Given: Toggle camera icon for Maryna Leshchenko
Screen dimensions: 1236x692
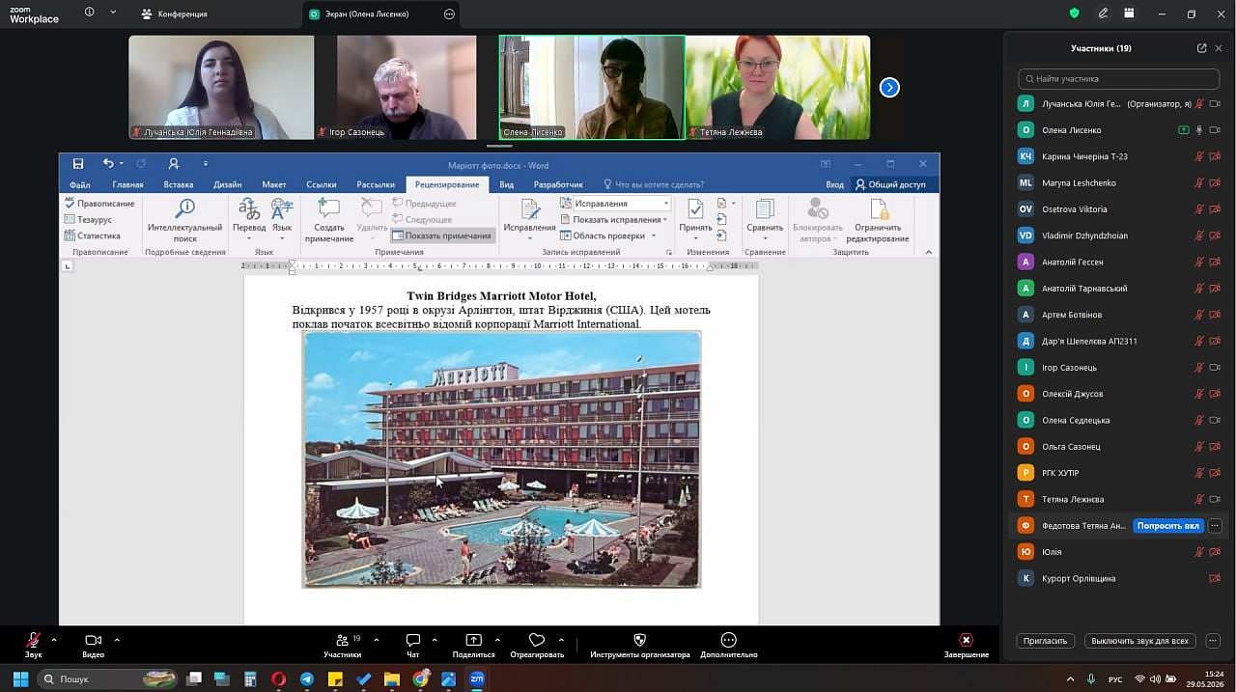Looking at the screenshot, I should click(x=1215, y=182).
